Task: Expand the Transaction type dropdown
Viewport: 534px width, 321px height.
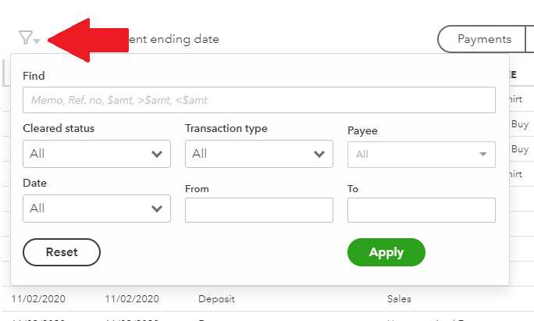Action: pos(258,154)
